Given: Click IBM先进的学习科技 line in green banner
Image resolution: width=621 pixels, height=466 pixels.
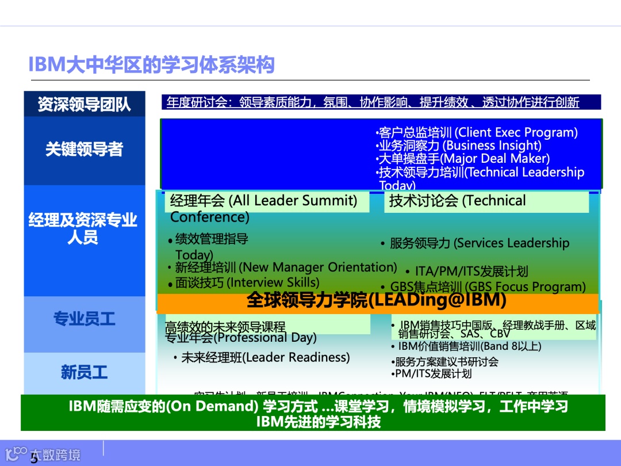Looking at the screenshot, I should pos(319,422).
